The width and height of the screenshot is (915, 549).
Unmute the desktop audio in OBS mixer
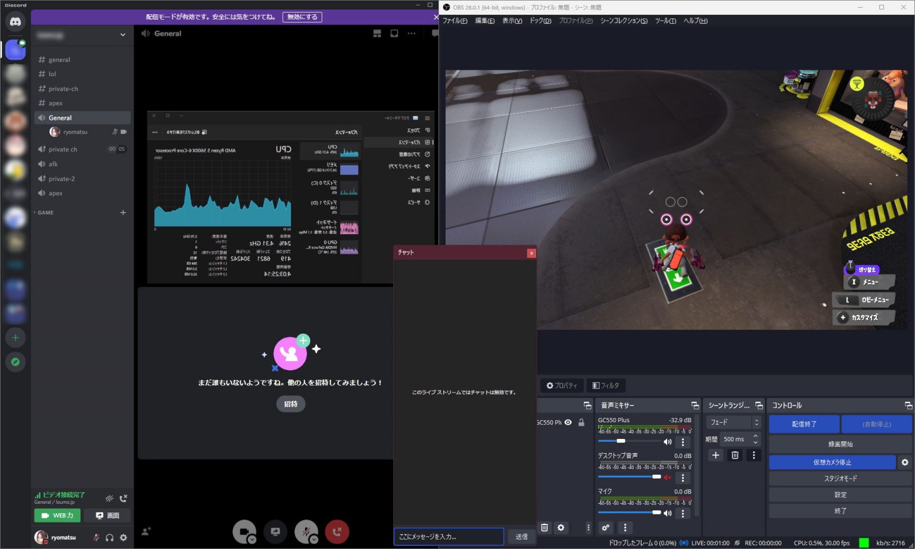point(668,478)
